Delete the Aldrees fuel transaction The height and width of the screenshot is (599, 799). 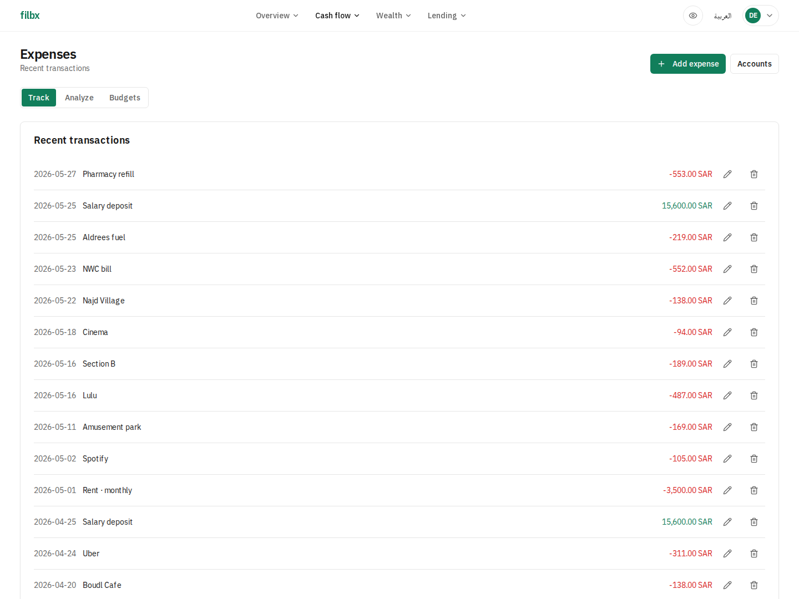(754, 237)
